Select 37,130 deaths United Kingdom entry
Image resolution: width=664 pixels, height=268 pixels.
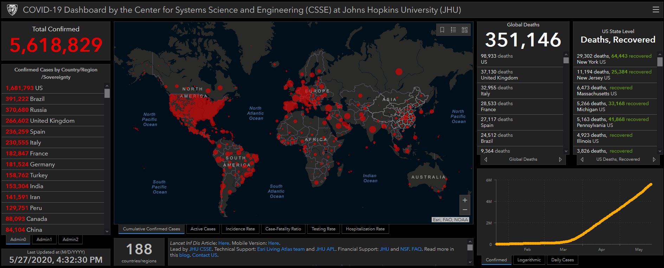pyautogui.click(x=522, y=75)
